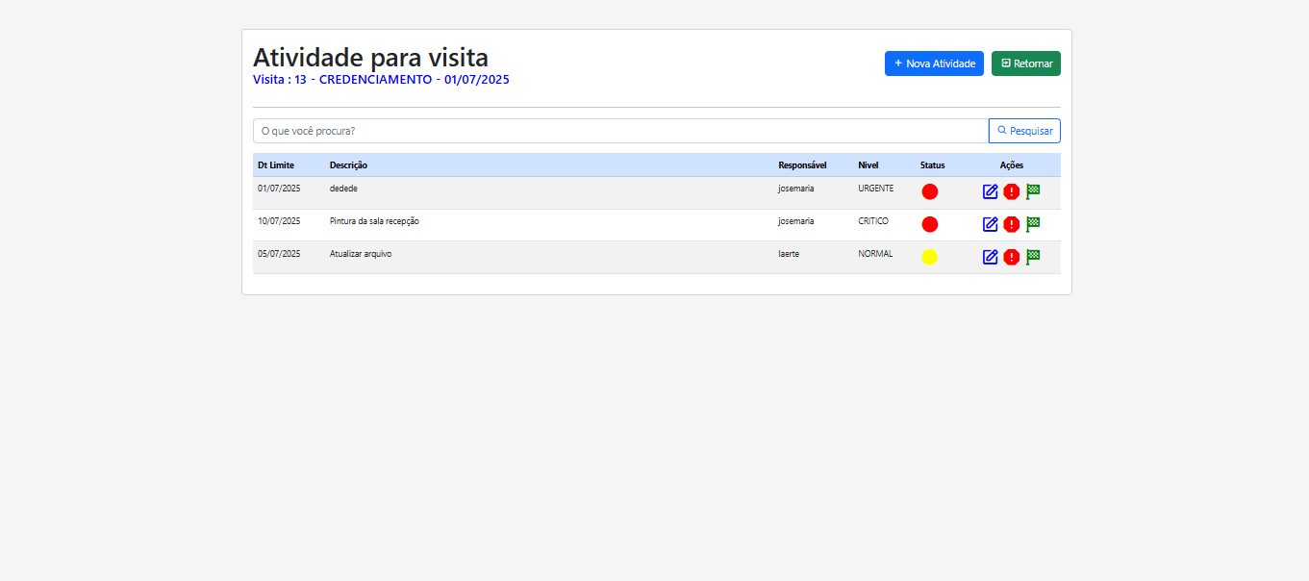The image size is (1309, 581).
Task: Toggle the status indicator for "Pintura da sala recepção"
Action: coord(929,224)
